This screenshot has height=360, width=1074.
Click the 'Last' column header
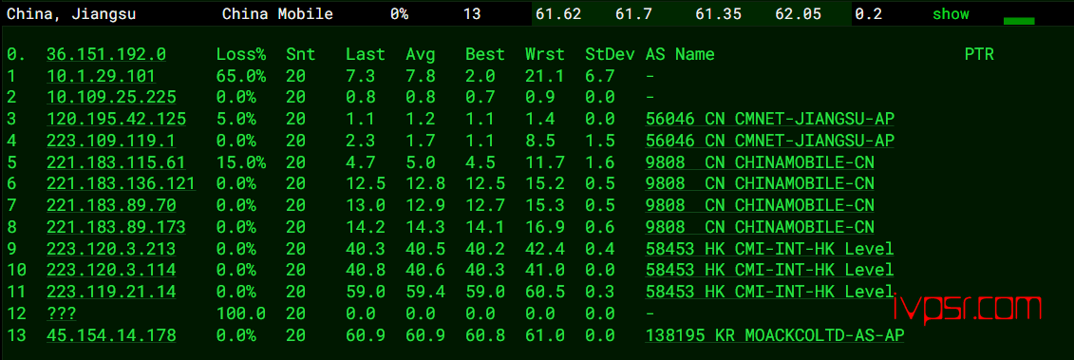coord(365,54)
